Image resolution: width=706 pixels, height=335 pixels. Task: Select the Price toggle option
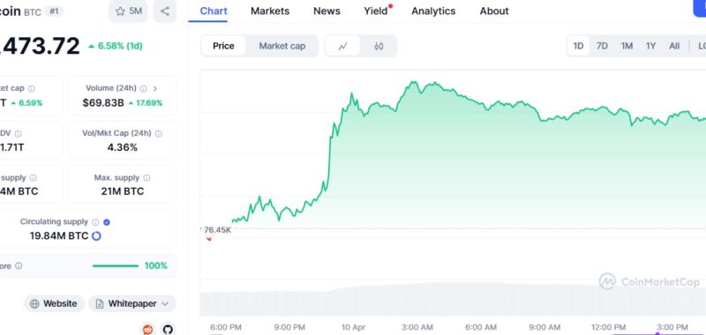(223, 46)
